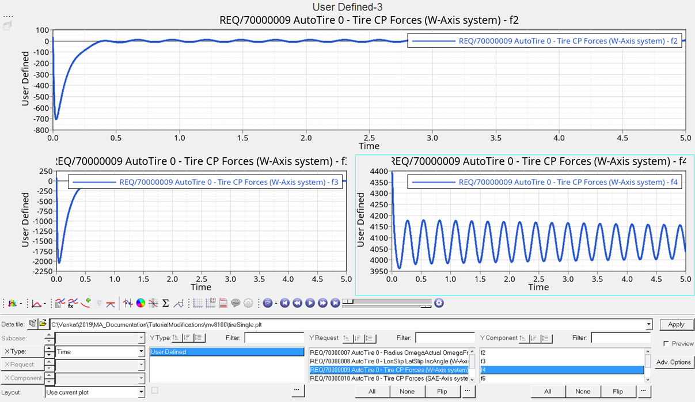Open Adv. Options
Viewport: 695px width, 402px height.
click(673, 362)
